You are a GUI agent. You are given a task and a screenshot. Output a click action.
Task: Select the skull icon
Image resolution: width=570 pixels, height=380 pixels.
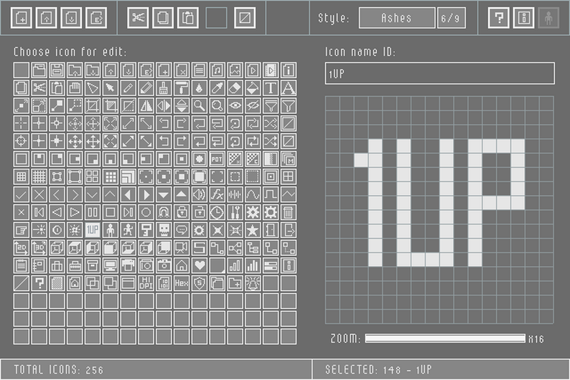(164, 230)
